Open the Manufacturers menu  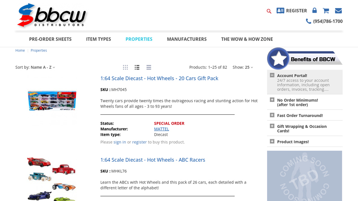pos(187,39)
